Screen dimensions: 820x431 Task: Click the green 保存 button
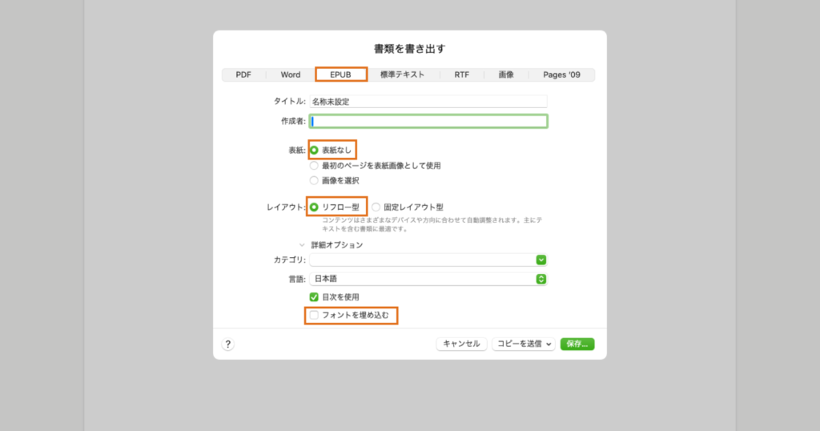577,344
